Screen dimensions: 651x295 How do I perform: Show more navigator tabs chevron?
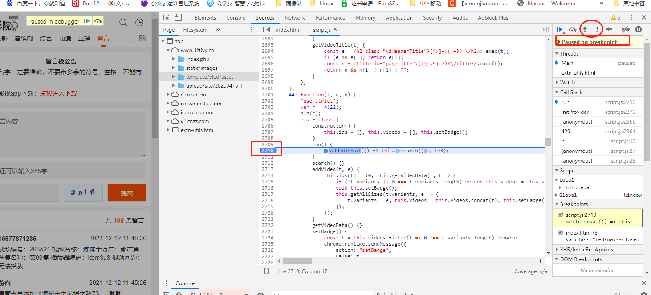pyautogui.click(x=218, y=30)
